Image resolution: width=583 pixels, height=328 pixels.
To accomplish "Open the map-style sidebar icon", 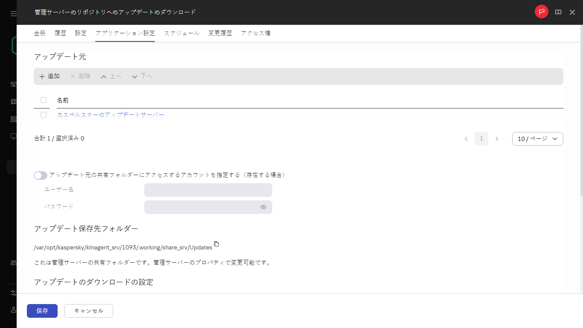I will point(13,102).
